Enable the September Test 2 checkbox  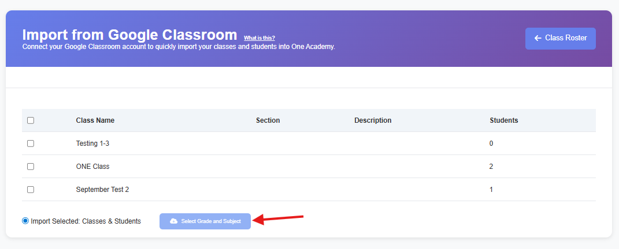click(31, 190)
